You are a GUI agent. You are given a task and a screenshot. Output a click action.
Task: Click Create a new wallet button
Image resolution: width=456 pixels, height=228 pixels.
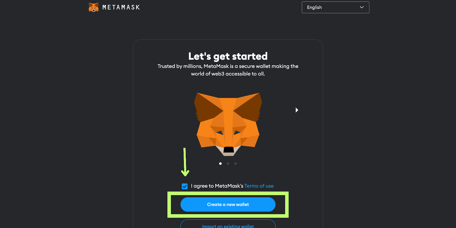228,205
